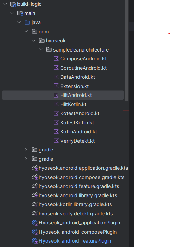Open VerifyDetekt.kt file
The image size is (170, 247).
click(77, 141)
